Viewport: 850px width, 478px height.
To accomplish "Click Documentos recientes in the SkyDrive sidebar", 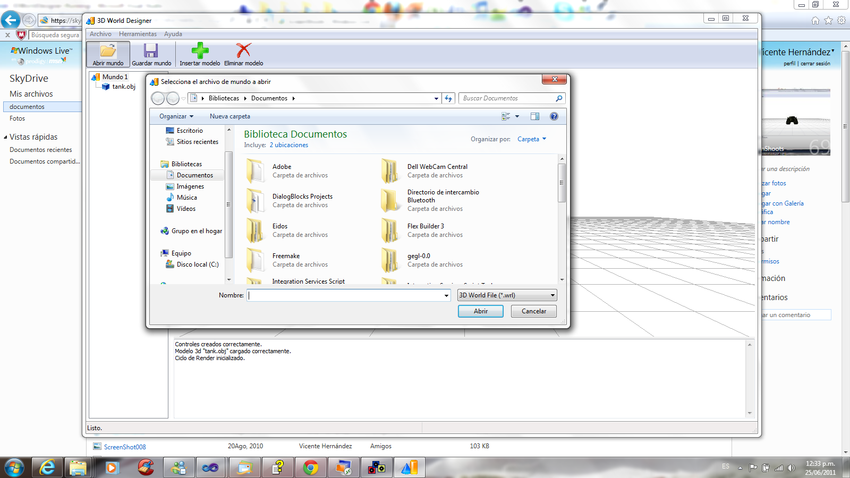I will point(40,150).
